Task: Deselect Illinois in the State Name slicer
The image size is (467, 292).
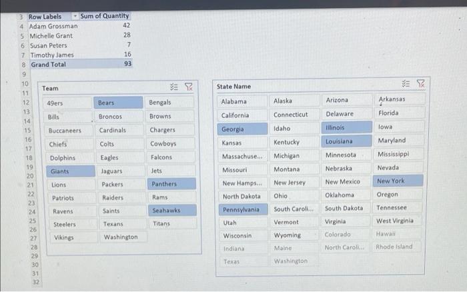Action: (347, 127)
